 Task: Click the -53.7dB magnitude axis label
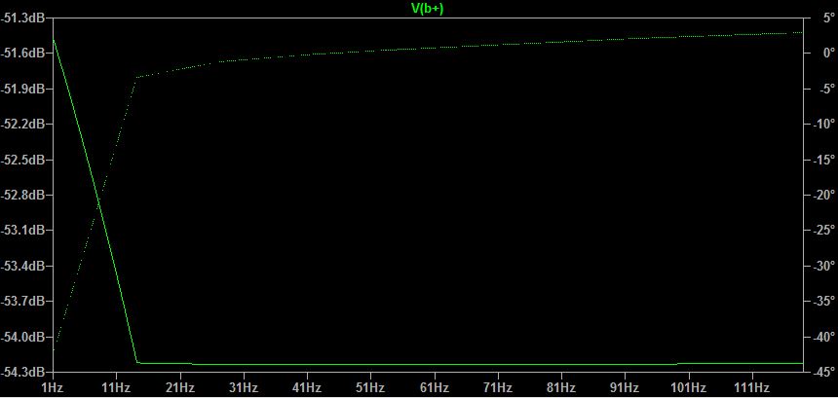click(21, 302)
